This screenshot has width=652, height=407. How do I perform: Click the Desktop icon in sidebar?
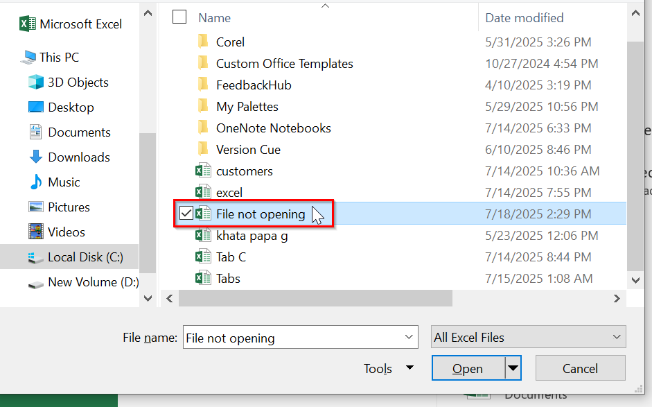point(36,107)
